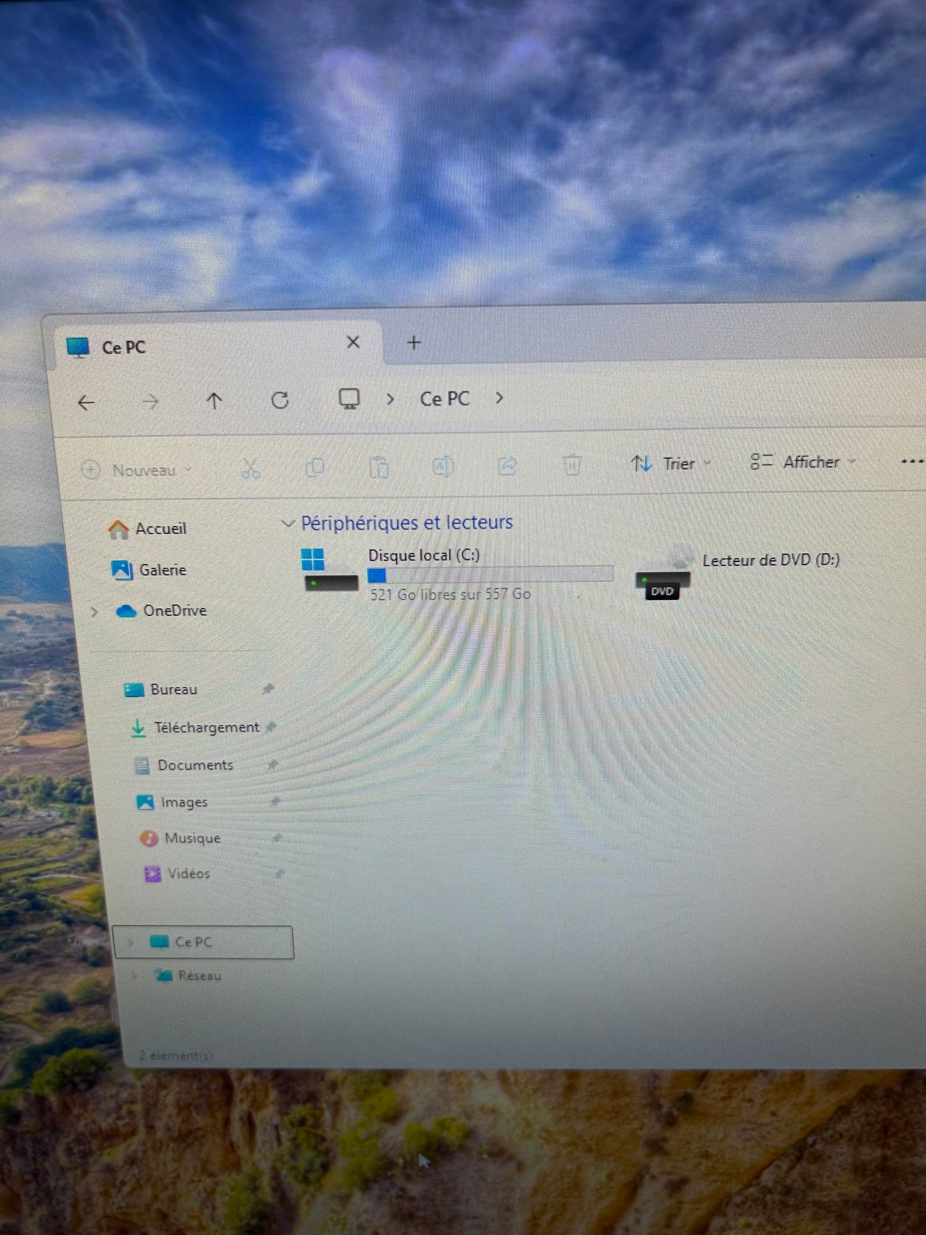Collapse the Périphériques et lecteurs group
Viewport: 926px width, 1235px height.
(x=288, y=524)
